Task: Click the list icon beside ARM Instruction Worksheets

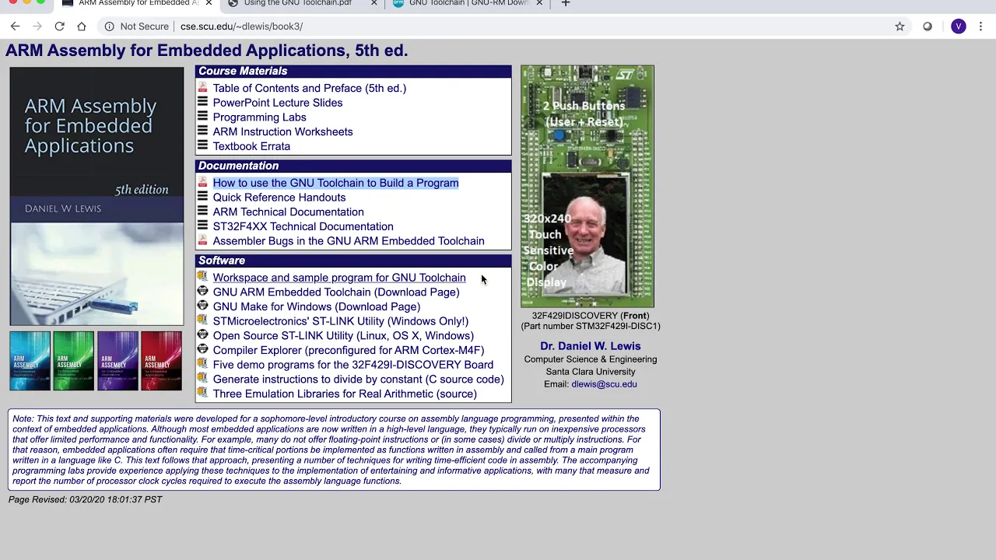Action: (x=202, y=131)
